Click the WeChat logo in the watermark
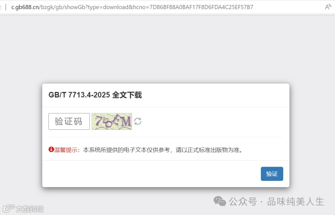The height and width of the screenshot is (215, 335). (x=220, y=201)
